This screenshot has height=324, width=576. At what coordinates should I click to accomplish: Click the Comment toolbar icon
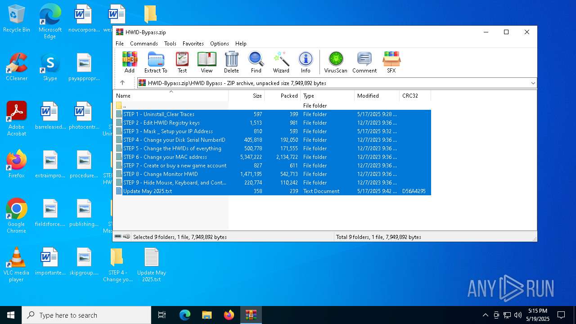point(364,63)
